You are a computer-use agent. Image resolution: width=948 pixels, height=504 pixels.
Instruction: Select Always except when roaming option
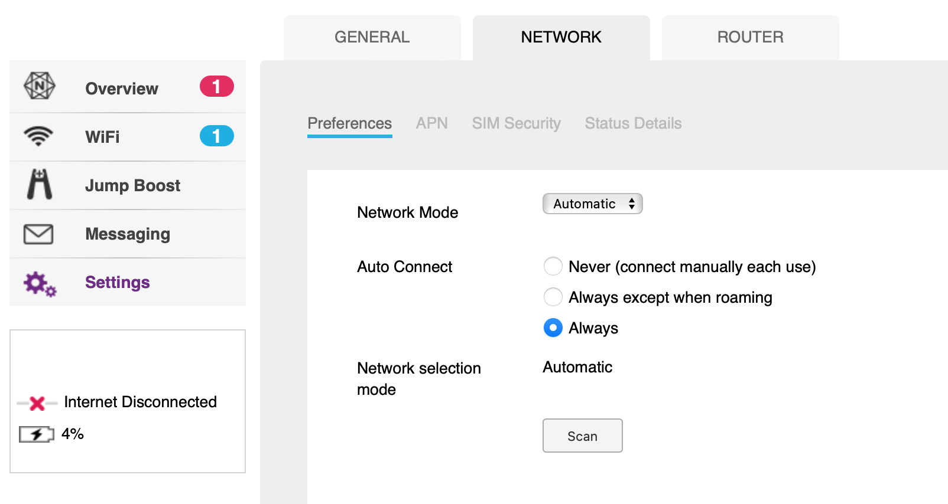coord(553,297)
